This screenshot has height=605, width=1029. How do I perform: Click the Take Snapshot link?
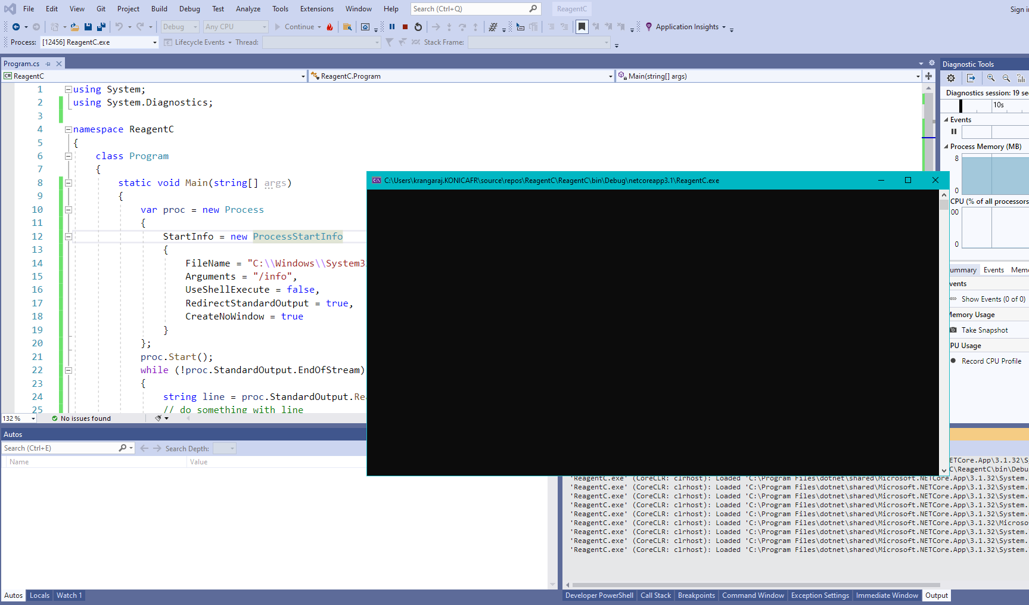click(984, 330)
